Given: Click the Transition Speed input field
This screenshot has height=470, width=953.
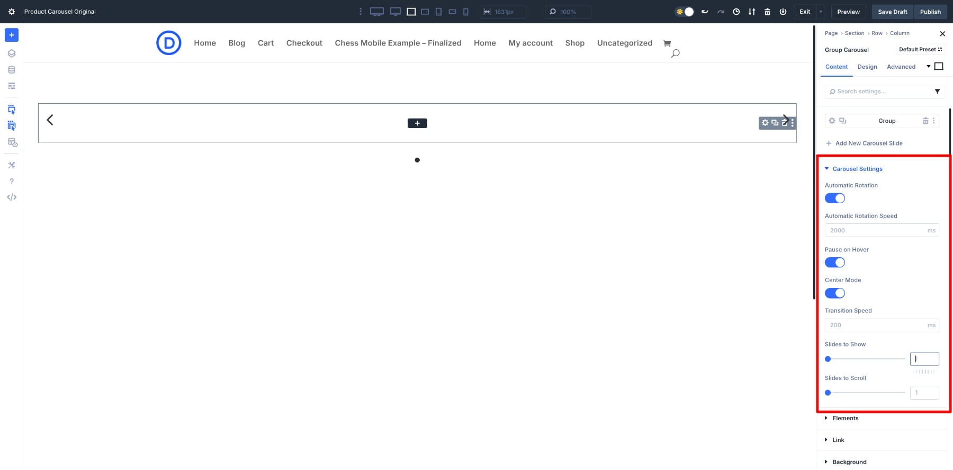Looking at the screenshot, I should [x=882, y=325].
